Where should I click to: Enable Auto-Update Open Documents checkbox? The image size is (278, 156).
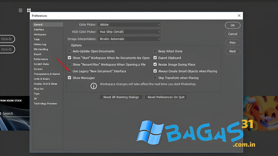69,51
